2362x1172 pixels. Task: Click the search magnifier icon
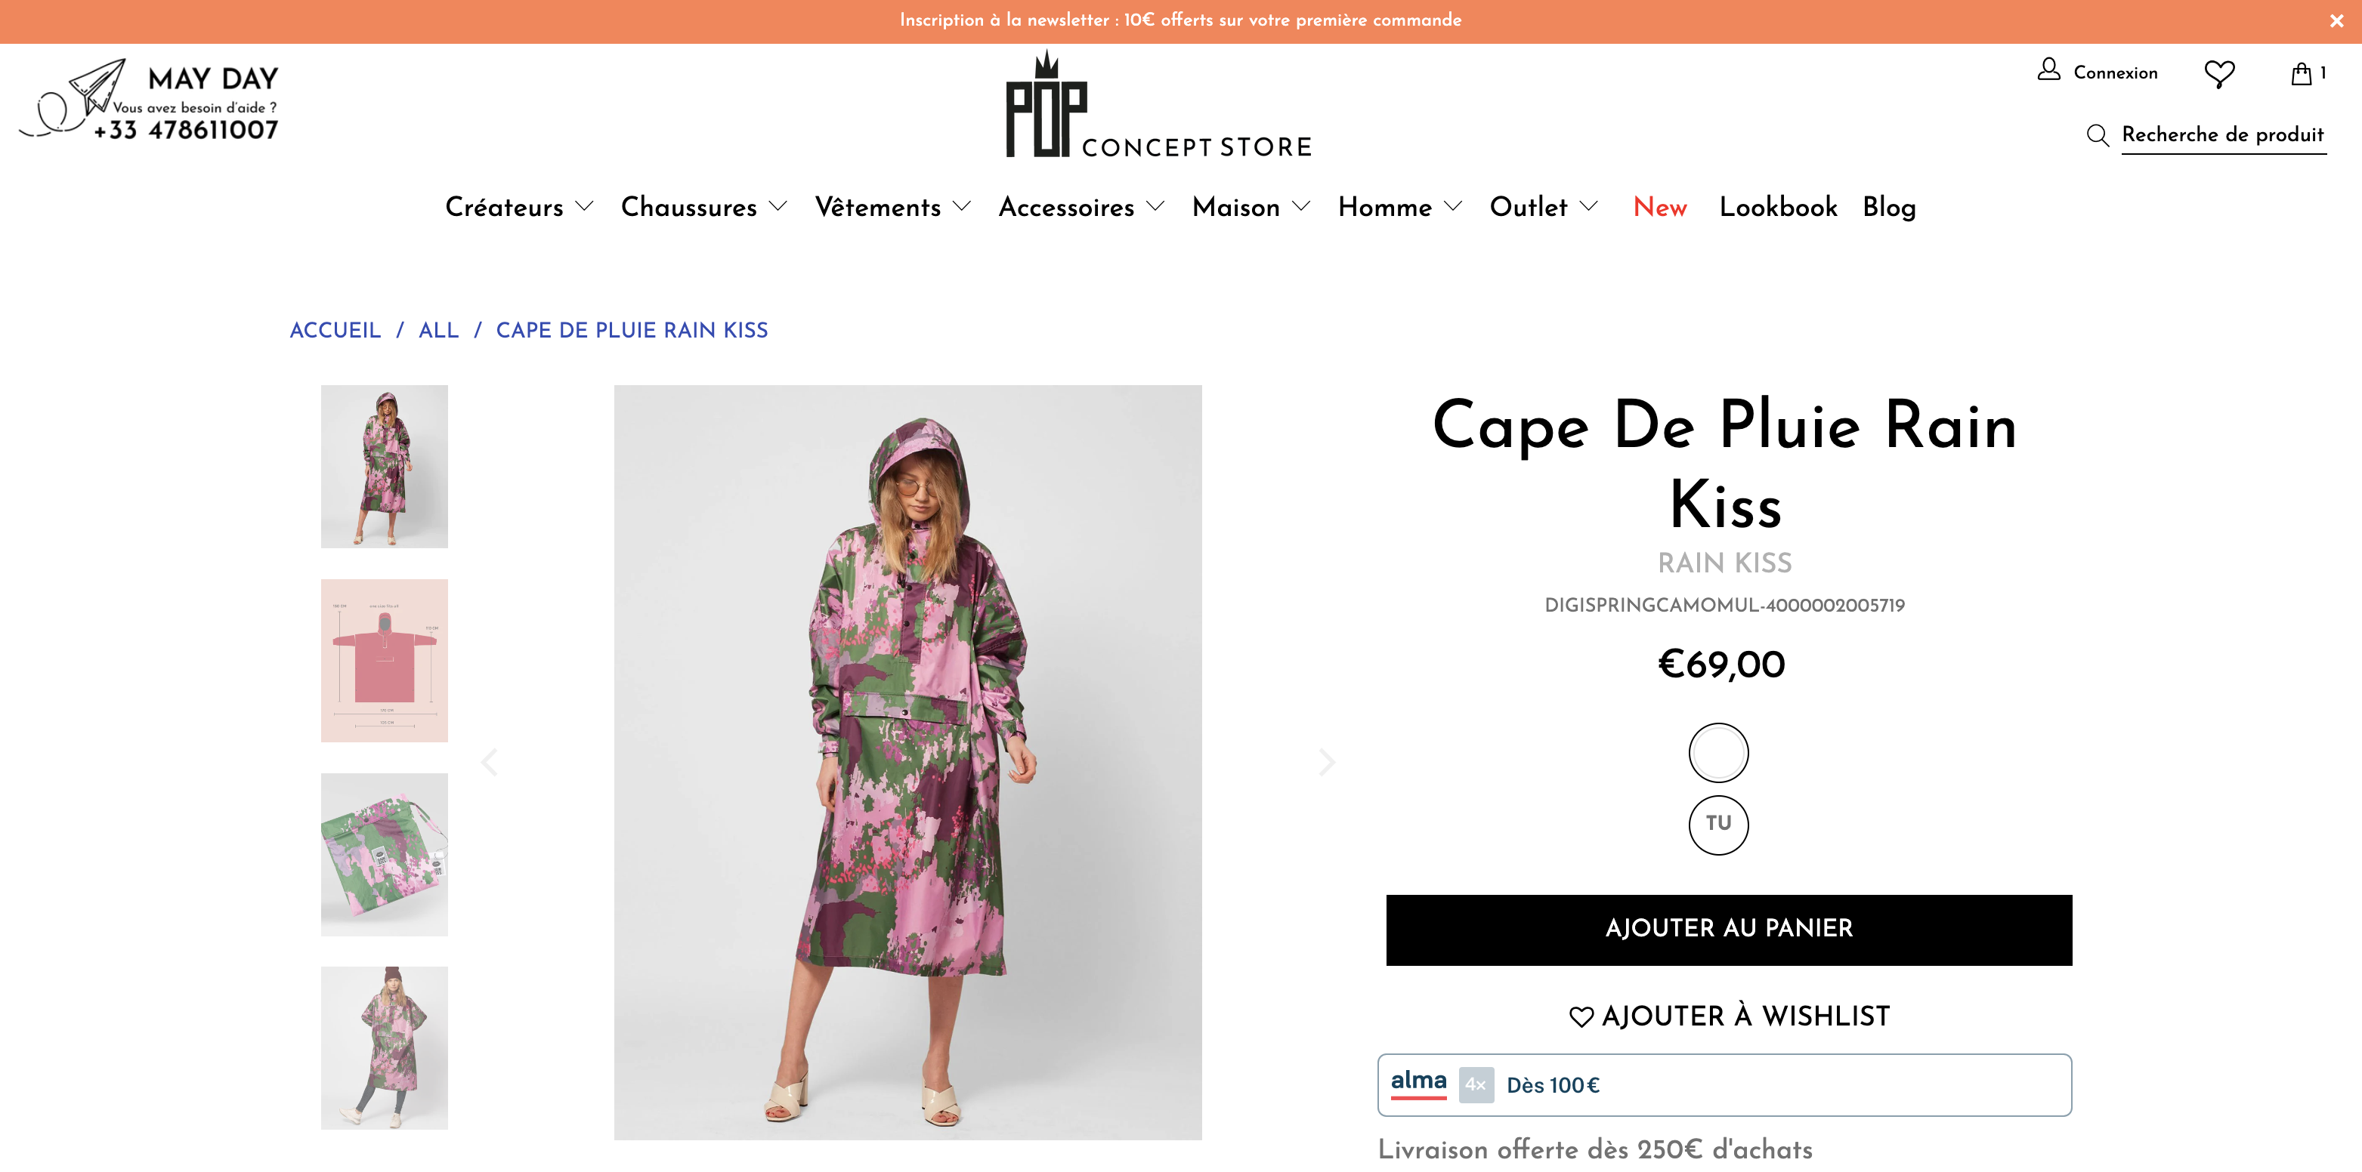coord(2097,136)
